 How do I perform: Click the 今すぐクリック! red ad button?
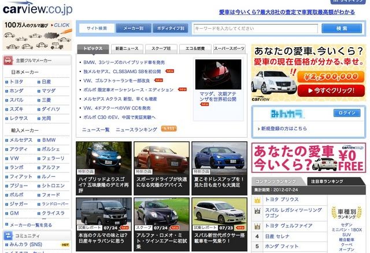(331, 90)
